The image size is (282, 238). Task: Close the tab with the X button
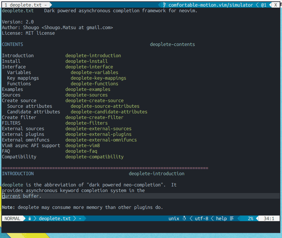(275, 5)
